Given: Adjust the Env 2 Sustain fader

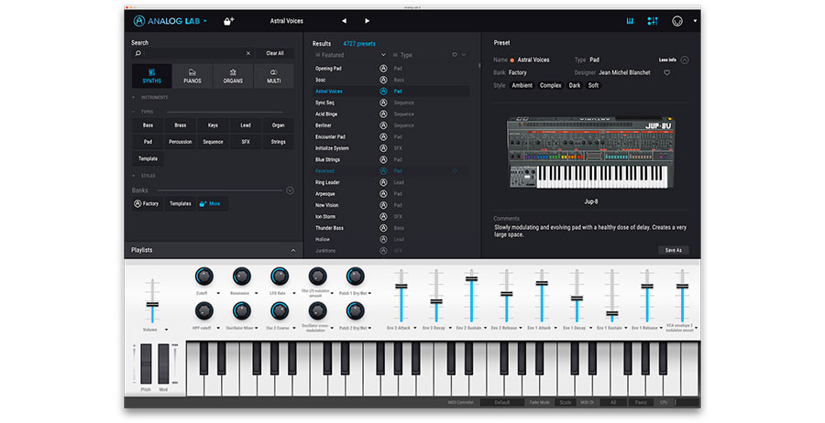Looking at the screenshot, I should point(471,278).
